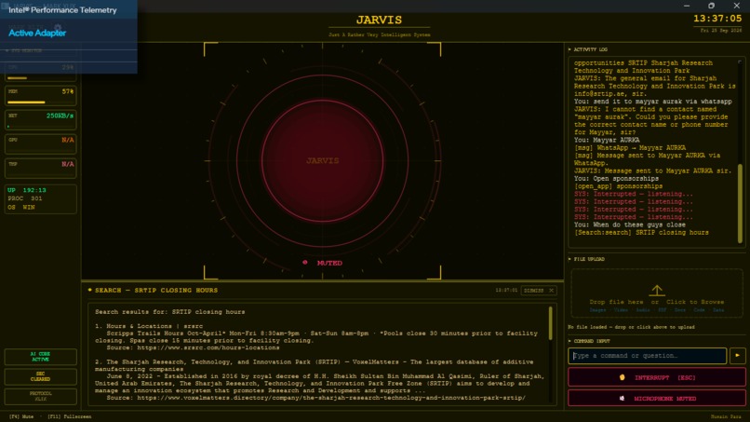Viewport: 750px width, 422px height.
Task: Toggle the Sec Cleared status box
Action: [41, 376]
